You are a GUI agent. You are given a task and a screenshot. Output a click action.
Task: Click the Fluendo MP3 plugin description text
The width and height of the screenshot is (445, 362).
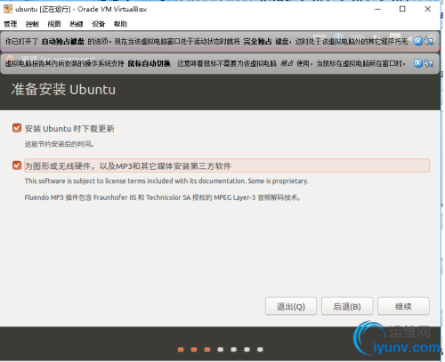pyautogui.click(x=162, y=197)
